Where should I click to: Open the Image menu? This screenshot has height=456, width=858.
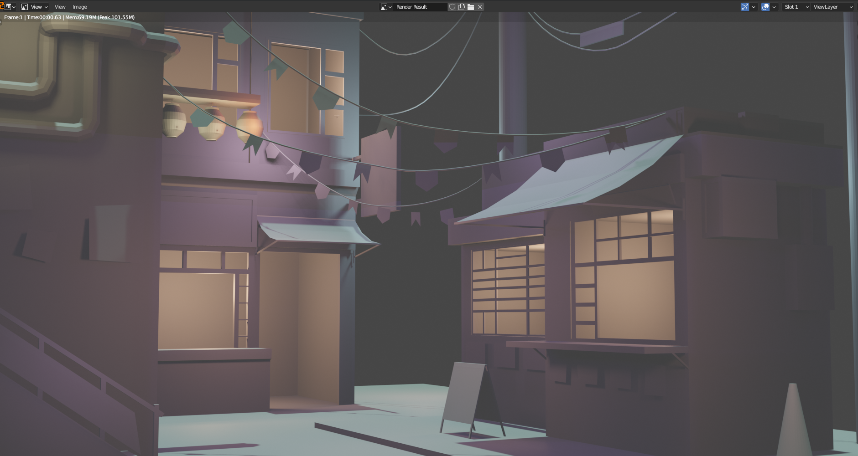pyautogui.click(x=80, y=6)
